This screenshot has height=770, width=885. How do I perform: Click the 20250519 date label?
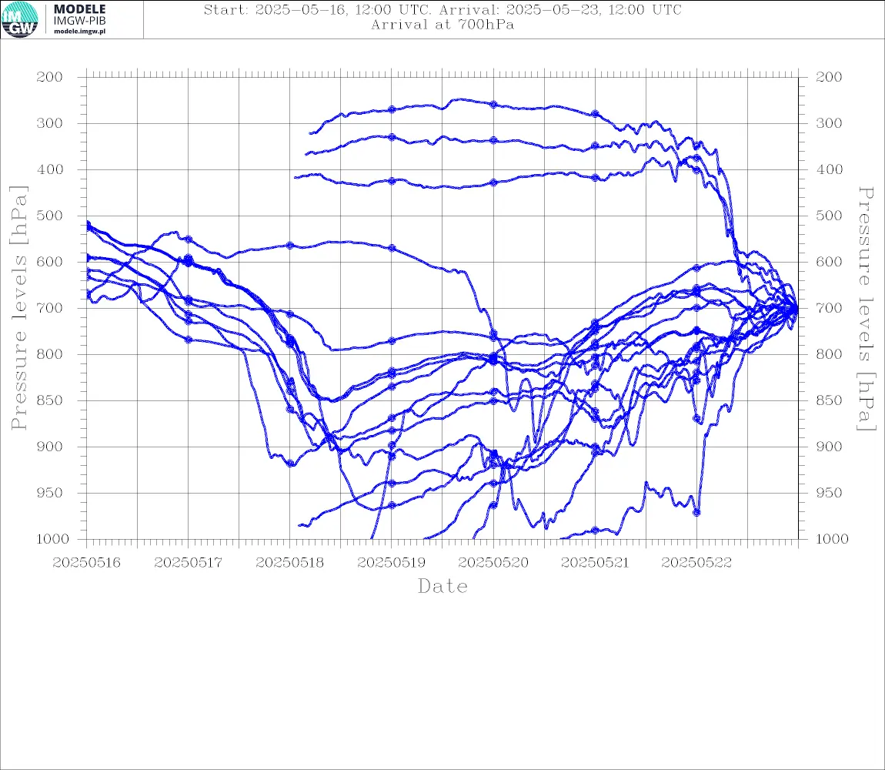coord(391,563)
